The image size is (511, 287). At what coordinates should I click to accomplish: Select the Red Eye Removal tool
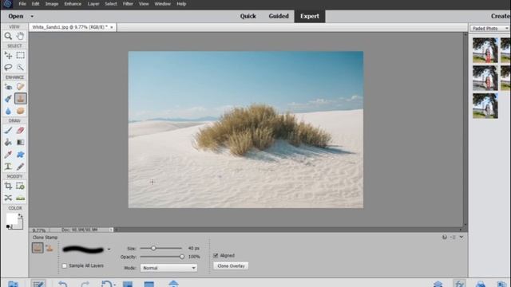point(8,87)
